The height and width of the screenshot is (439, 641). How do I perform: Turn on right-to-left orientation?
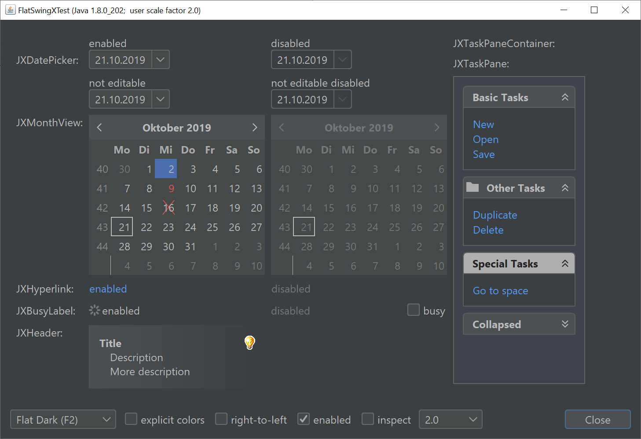point(221,419)
